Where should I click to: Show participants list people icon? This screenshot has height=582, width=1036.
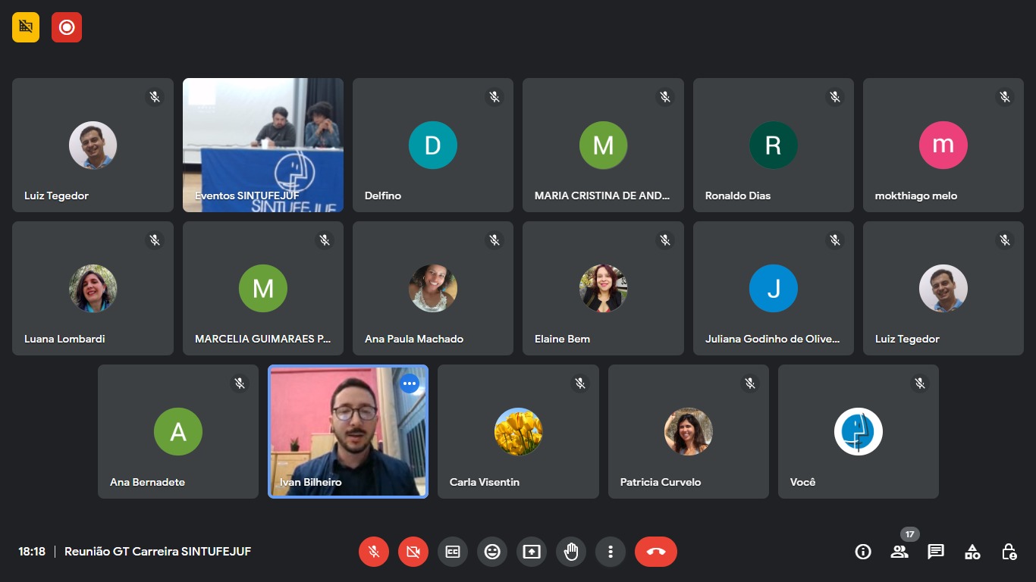coord(899,552)
